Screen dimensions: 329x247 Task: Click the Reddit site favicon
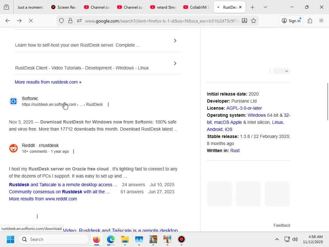13,148
